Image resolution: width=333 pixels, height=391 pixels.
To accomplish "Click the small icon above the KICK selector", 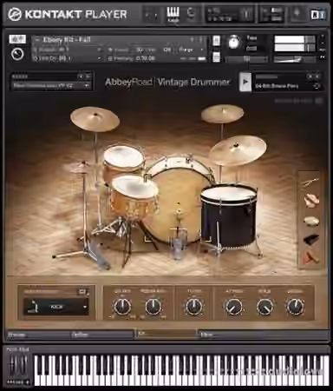I will (x=82, y=292).
